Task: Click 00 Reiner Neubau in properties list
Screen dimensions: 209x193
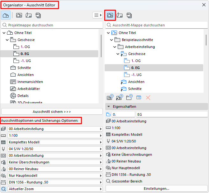Action: click(126, 161)
